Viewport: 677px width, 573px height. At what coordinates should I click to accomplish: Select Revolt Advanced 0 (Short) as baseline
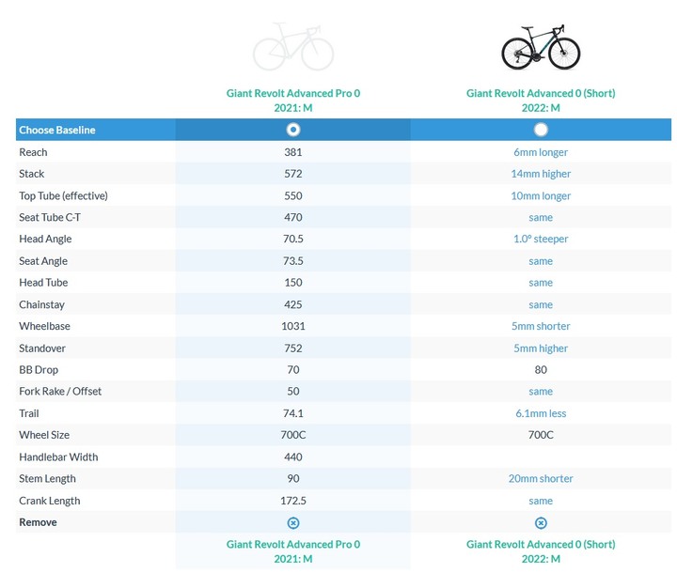[541, 130]
